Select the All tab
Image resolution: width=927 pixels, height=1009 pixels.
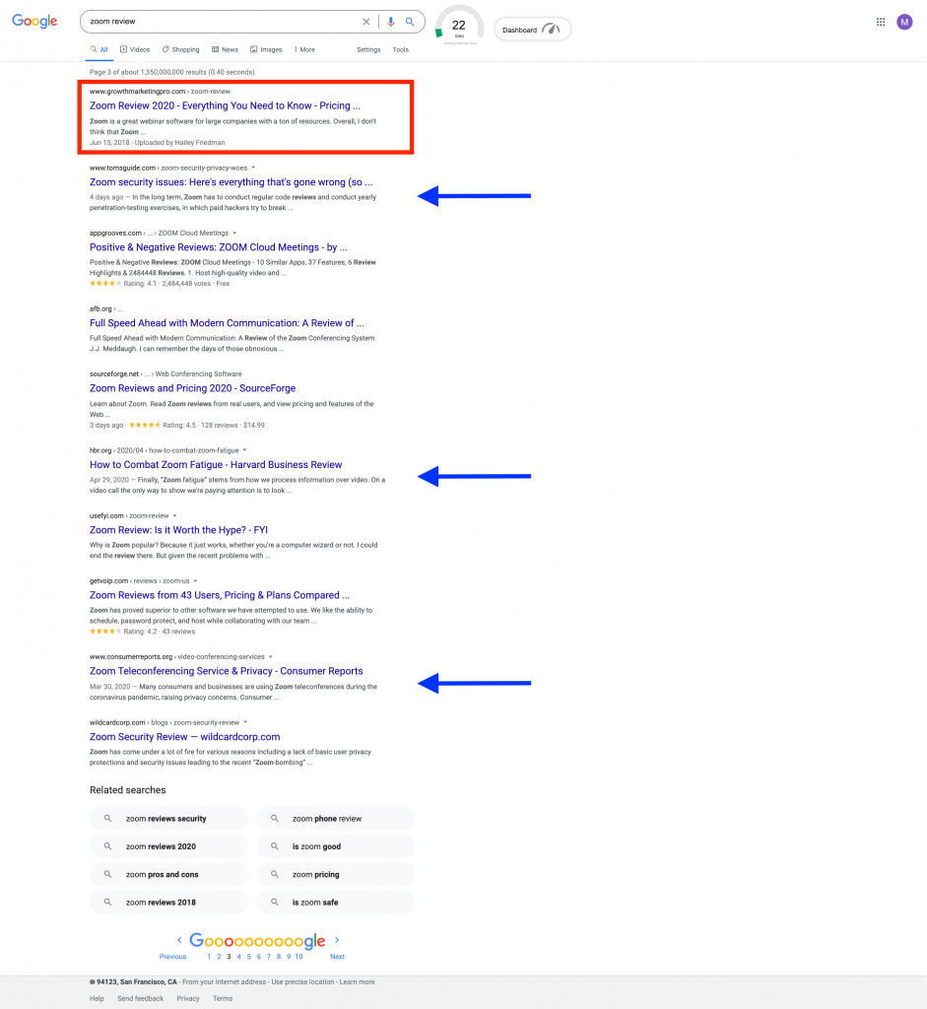[x=99, y=49]
